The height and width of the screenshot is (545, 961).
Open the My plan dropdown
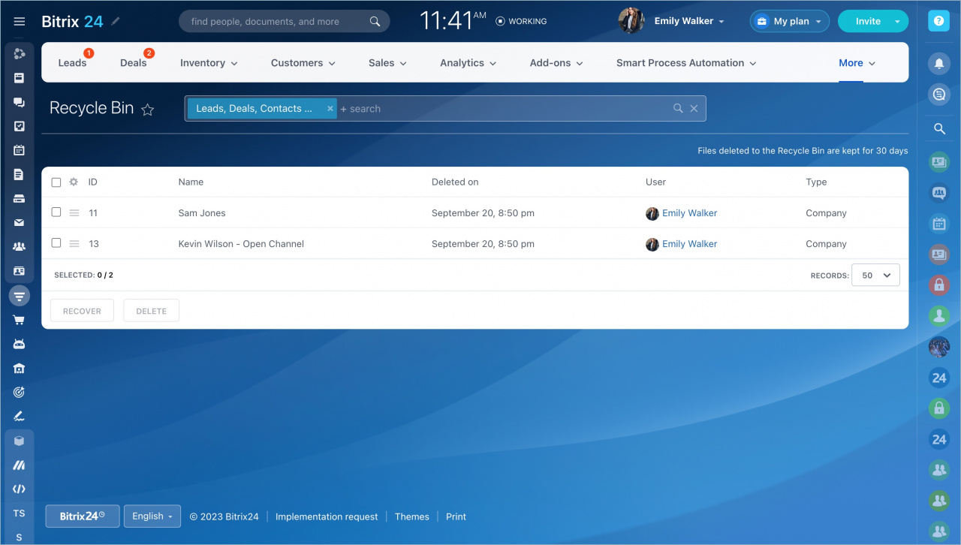pos(790,21)
